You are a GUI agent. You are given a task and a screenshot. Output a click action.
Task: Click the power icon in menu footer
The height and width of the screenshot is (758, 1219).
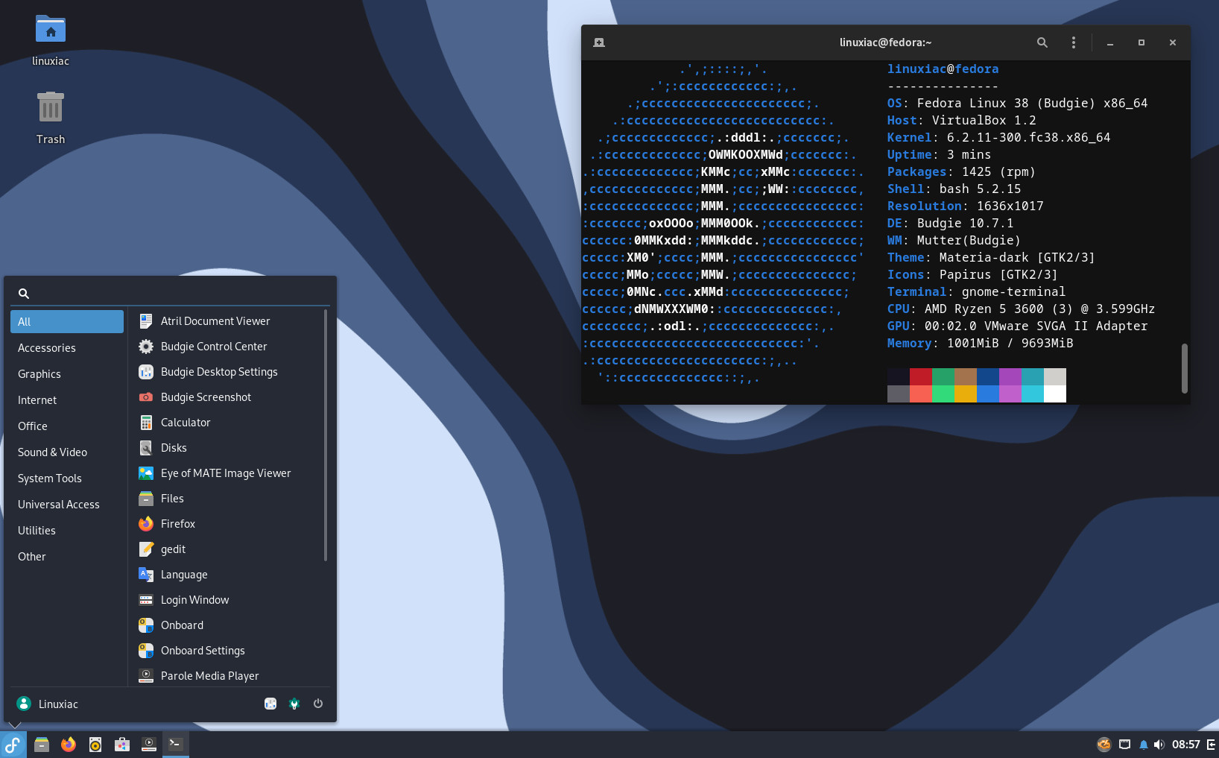click(x=318, y=704)
